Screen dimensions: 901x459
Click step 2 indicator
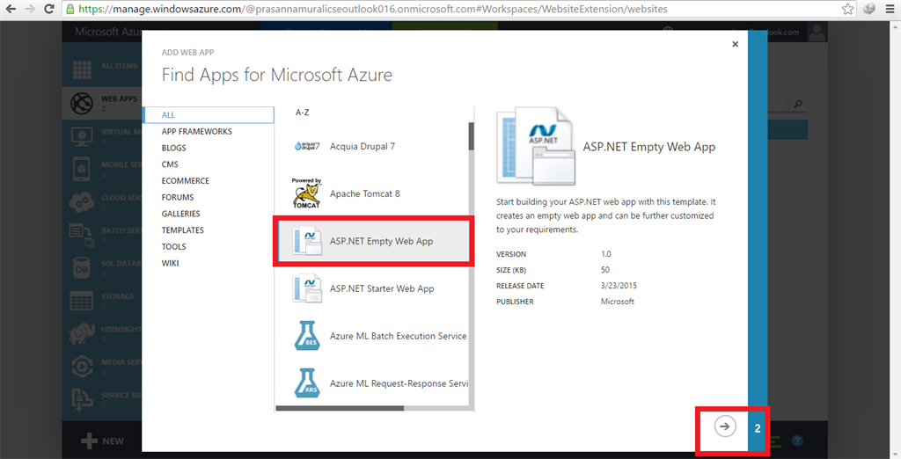tap(758, 428)
